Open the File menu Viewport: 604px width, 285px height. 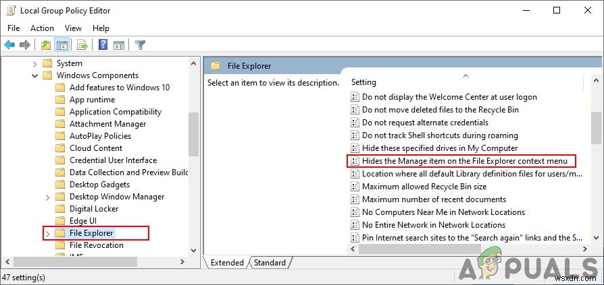tap(14, 28)
